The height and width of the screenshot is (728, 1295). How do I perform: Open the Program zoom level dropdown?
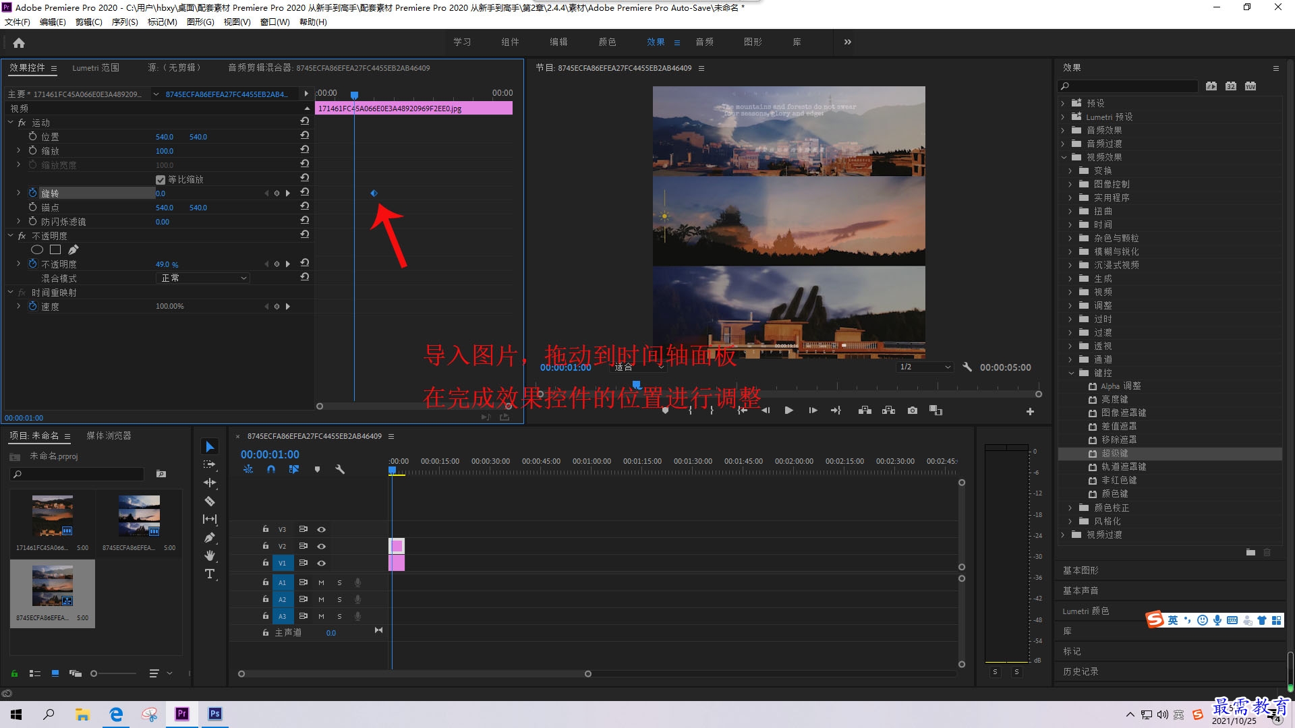[639, 367]
